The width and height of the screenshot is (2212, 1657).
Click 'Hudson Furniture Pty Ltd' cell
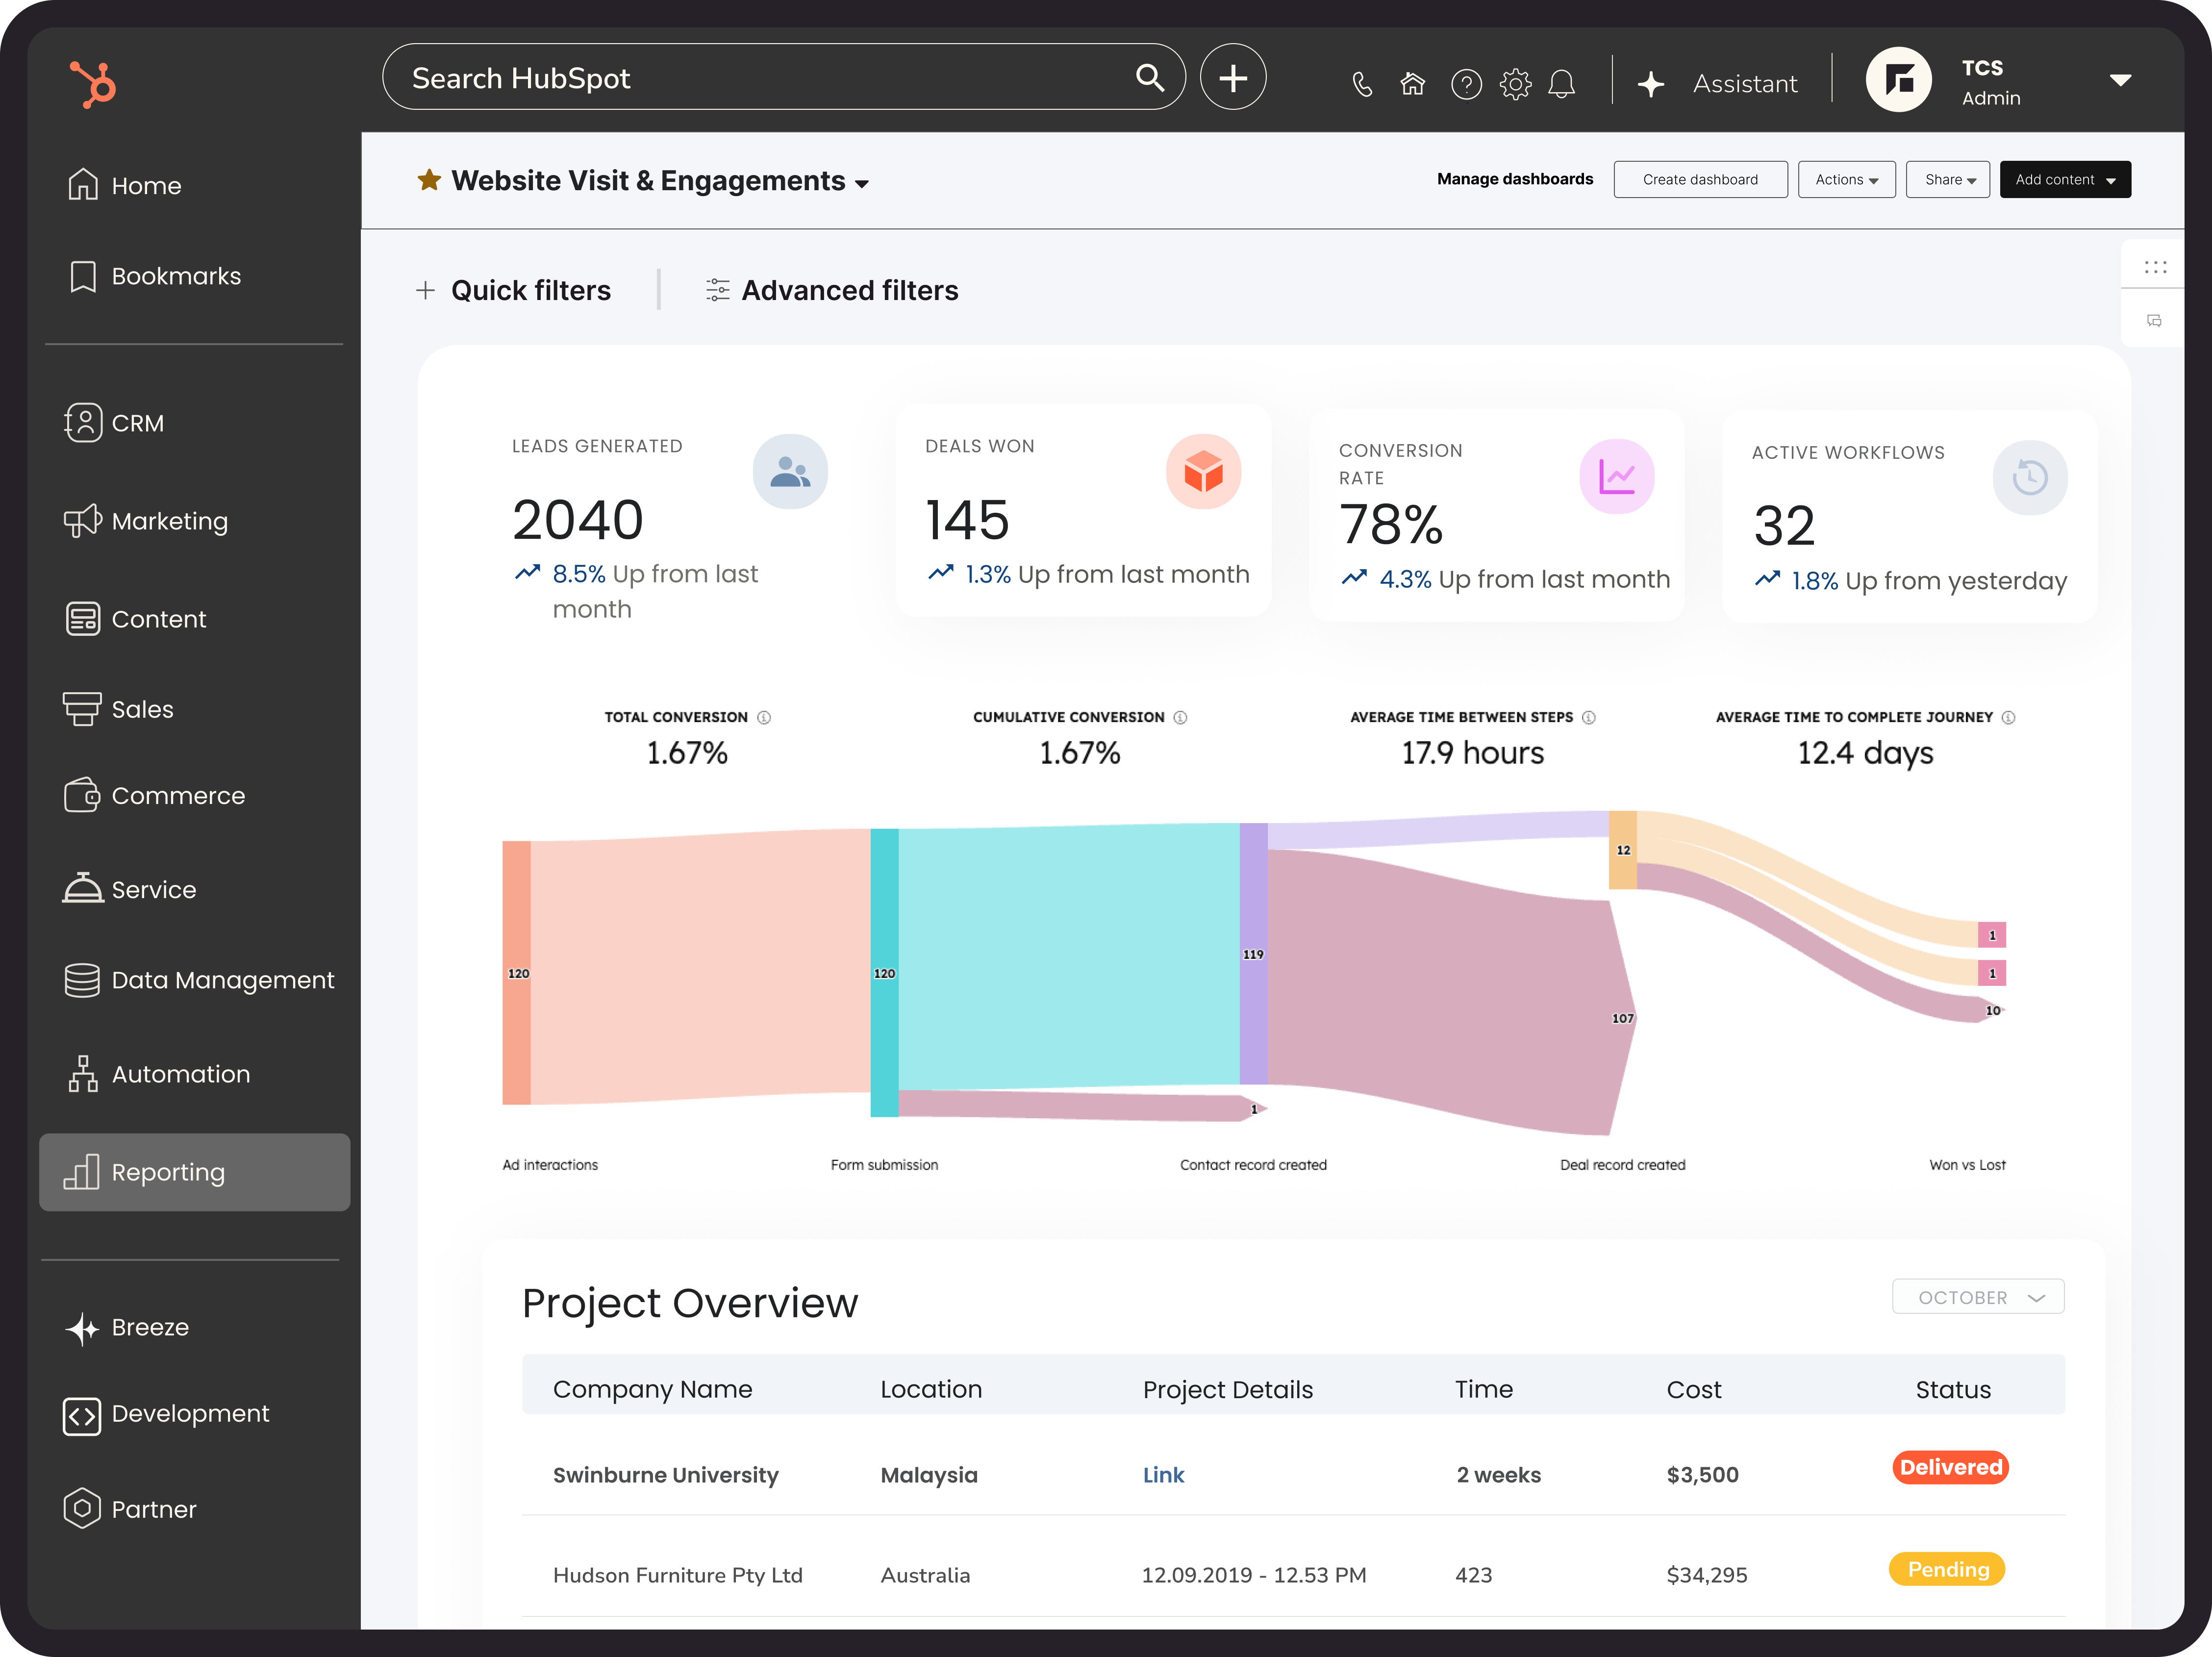[678, 1575]
